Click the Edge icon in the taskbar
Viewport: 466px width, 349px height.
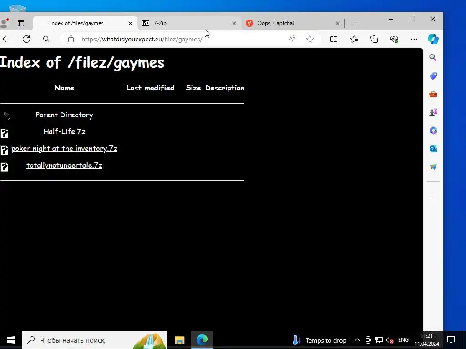click(202, 340)
